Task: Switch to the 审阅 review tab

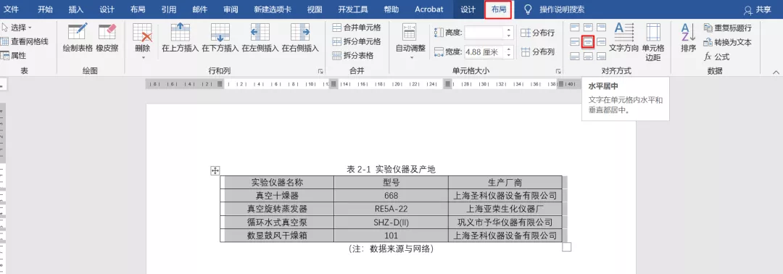Action: pos(231,9)
